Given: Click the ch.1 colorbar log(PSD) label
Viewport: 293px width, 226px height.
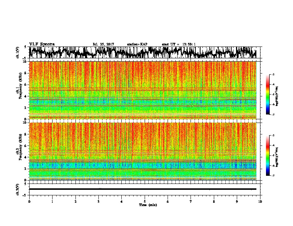Looking at the screenshot, I should point(277,96).
